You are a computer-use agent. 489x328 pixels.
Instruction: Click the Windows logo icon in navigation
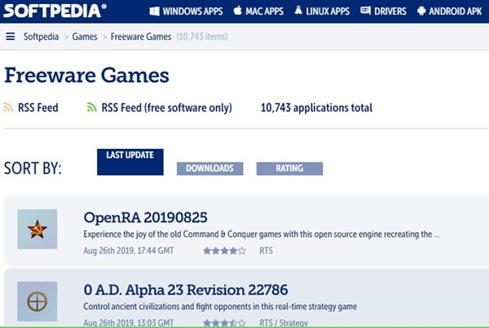[154, 11]
